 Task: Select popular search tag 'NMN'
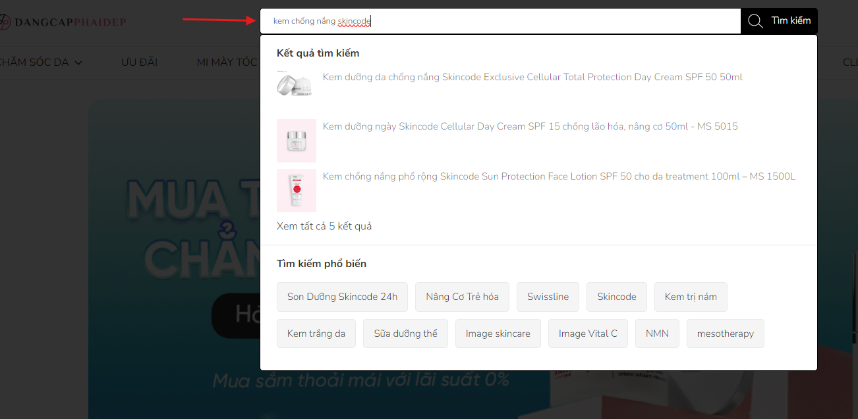(657, 333)
